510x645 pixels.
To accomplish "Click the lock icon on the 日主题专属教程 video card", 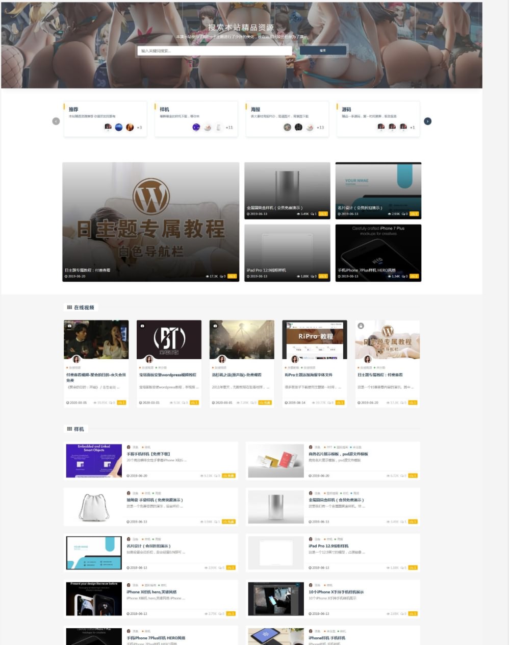I will click(x=361, y=326).
